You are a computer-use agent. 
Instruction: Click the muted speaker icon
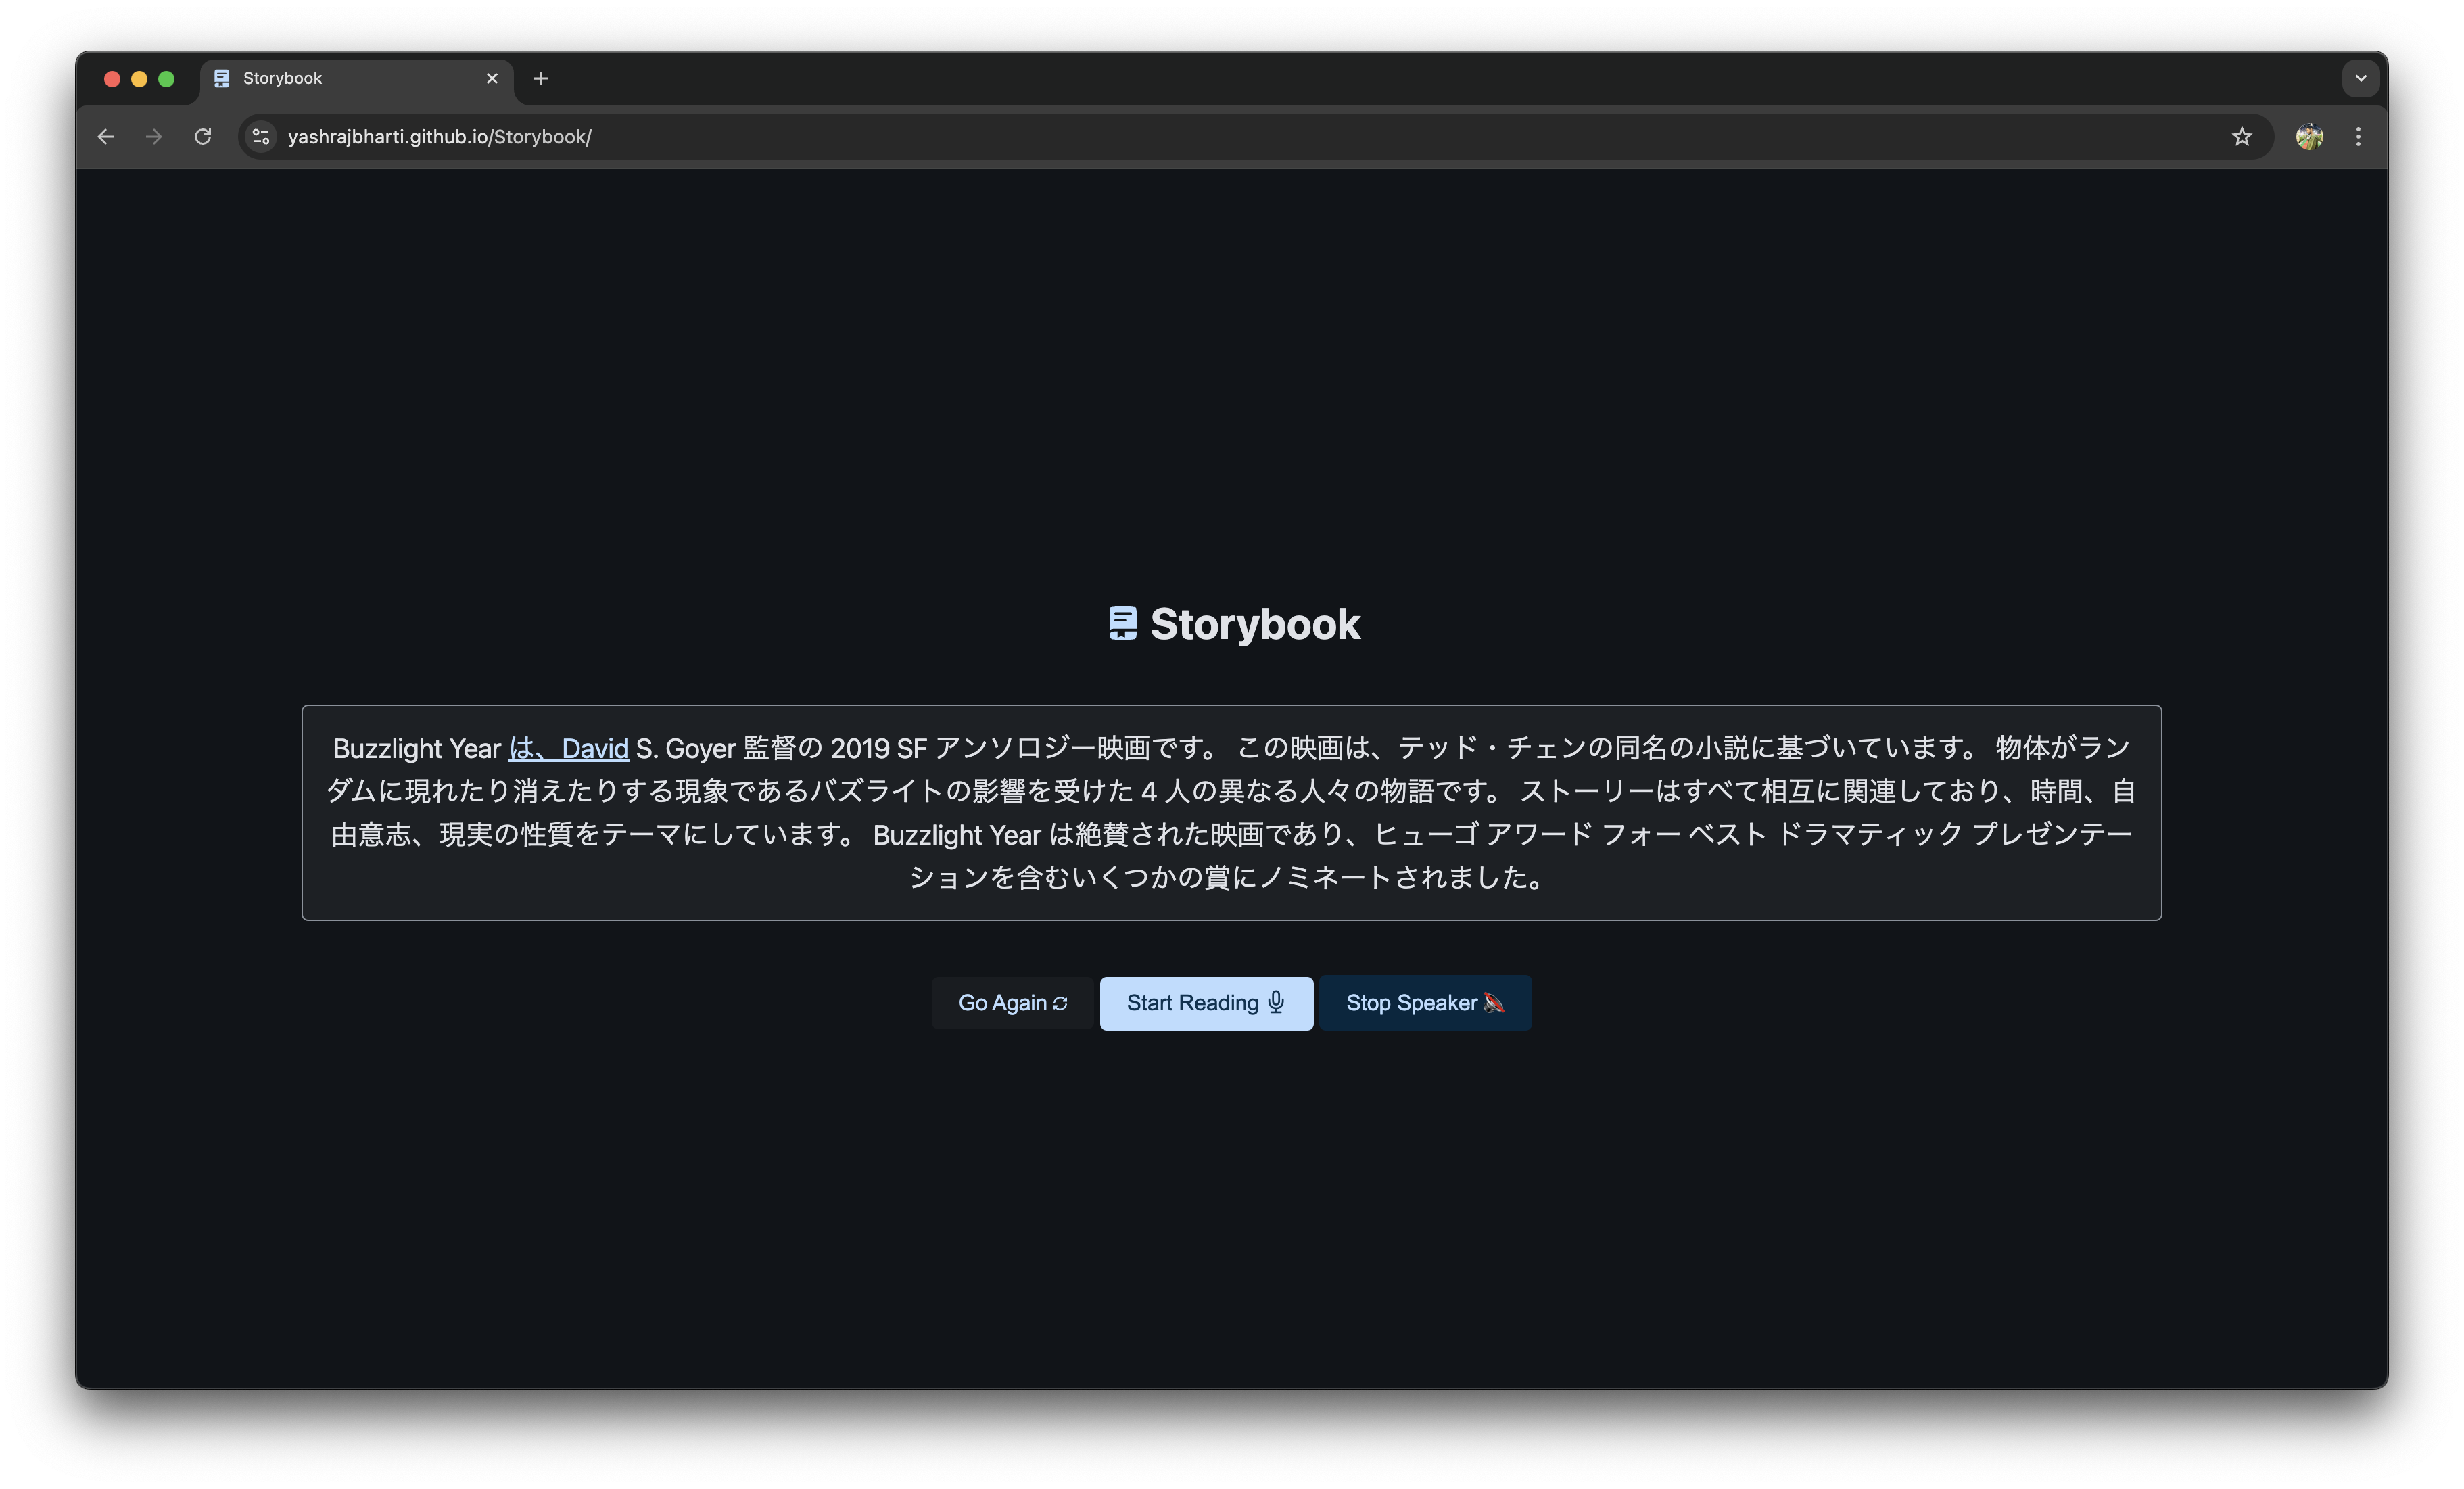pos(1493,1002)
